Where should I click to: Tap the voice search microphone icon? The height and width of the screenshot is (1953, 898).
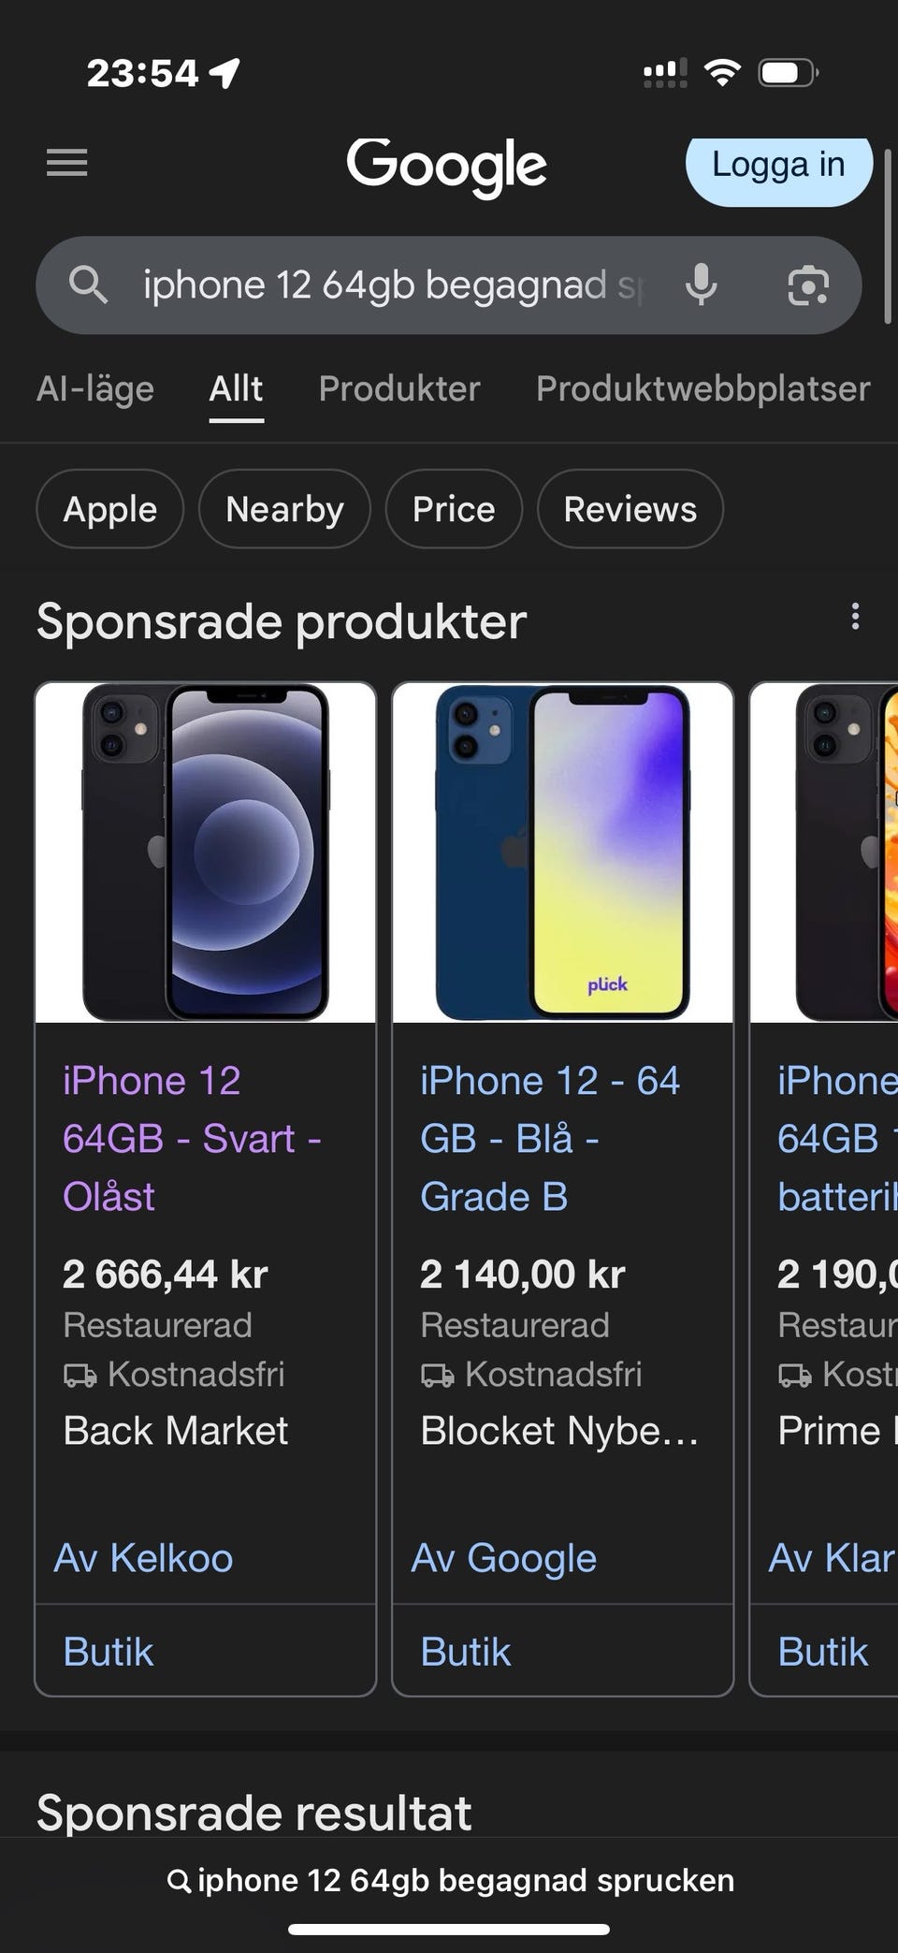click(701, 284)
